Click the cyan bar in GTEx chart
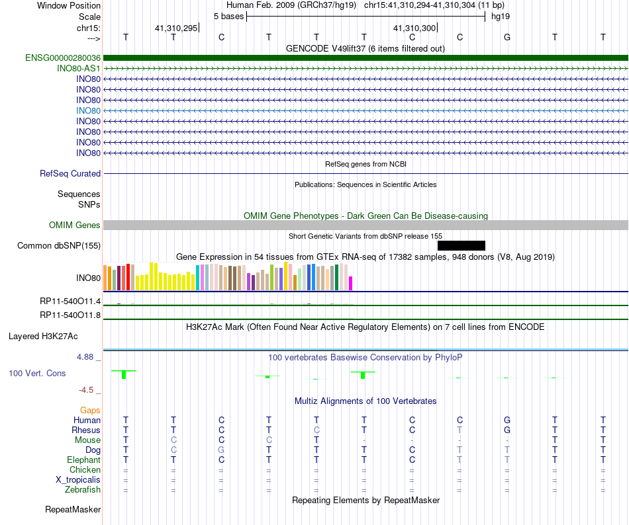This screenshot has width=629, height=525. 198,278
